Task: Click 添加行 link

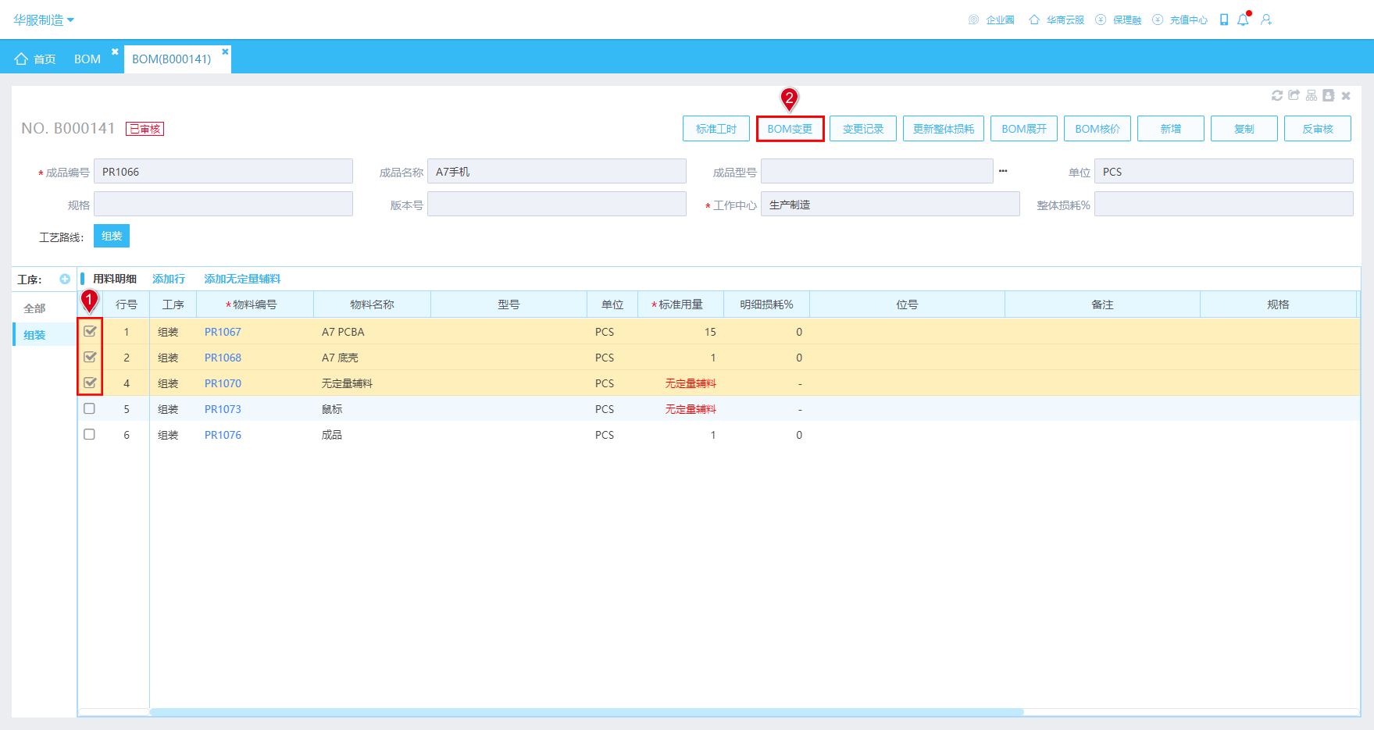Action: pyautogui.click(x=169, y=279)
